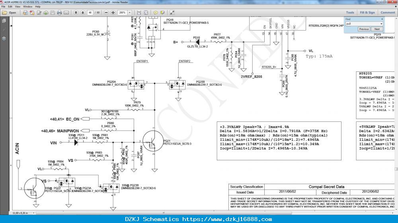This screenshot has width=398, height=223.
Task: Open the Edit menu
Action: [10, 7]
